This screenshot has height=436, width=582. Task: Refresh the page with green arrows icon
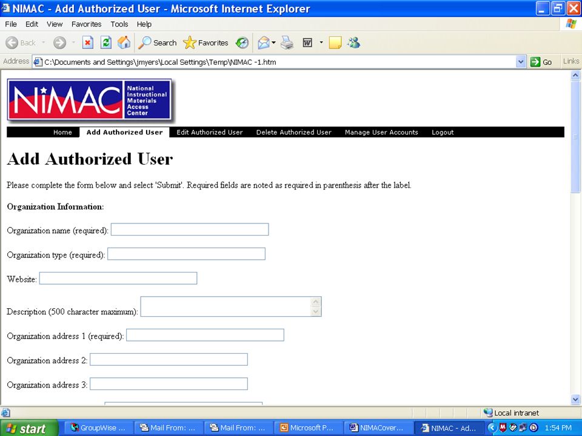pos(105,43)
